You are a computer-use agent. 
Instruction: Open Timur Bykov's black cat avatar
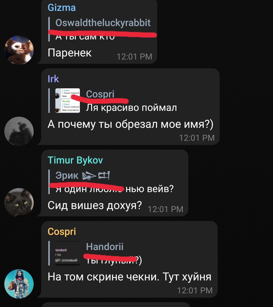pyautogui.click(x=19, y=202)
